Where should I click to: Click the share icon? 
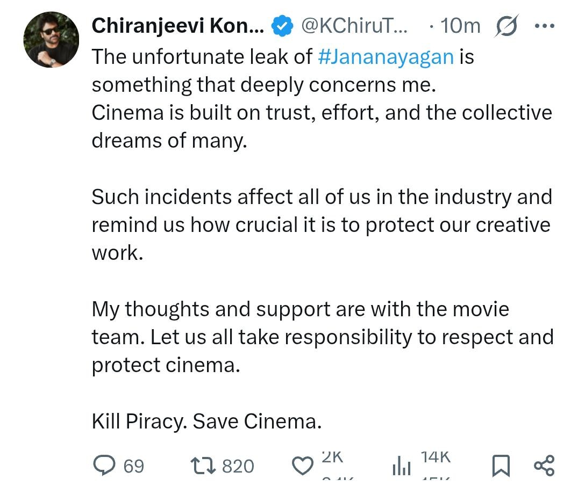pyautogui.click(x=544, y=465)
